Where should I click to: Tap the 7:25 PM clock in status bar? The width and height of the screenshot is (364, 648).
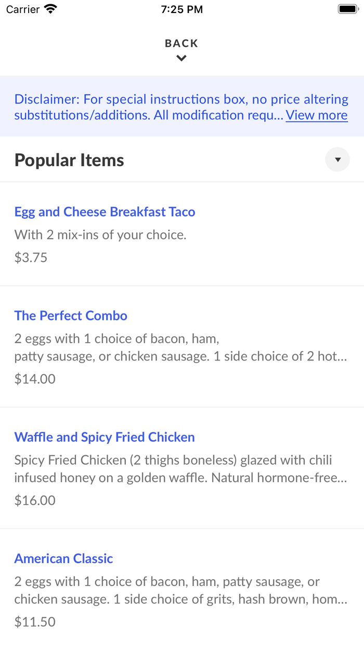pos(181,9)
